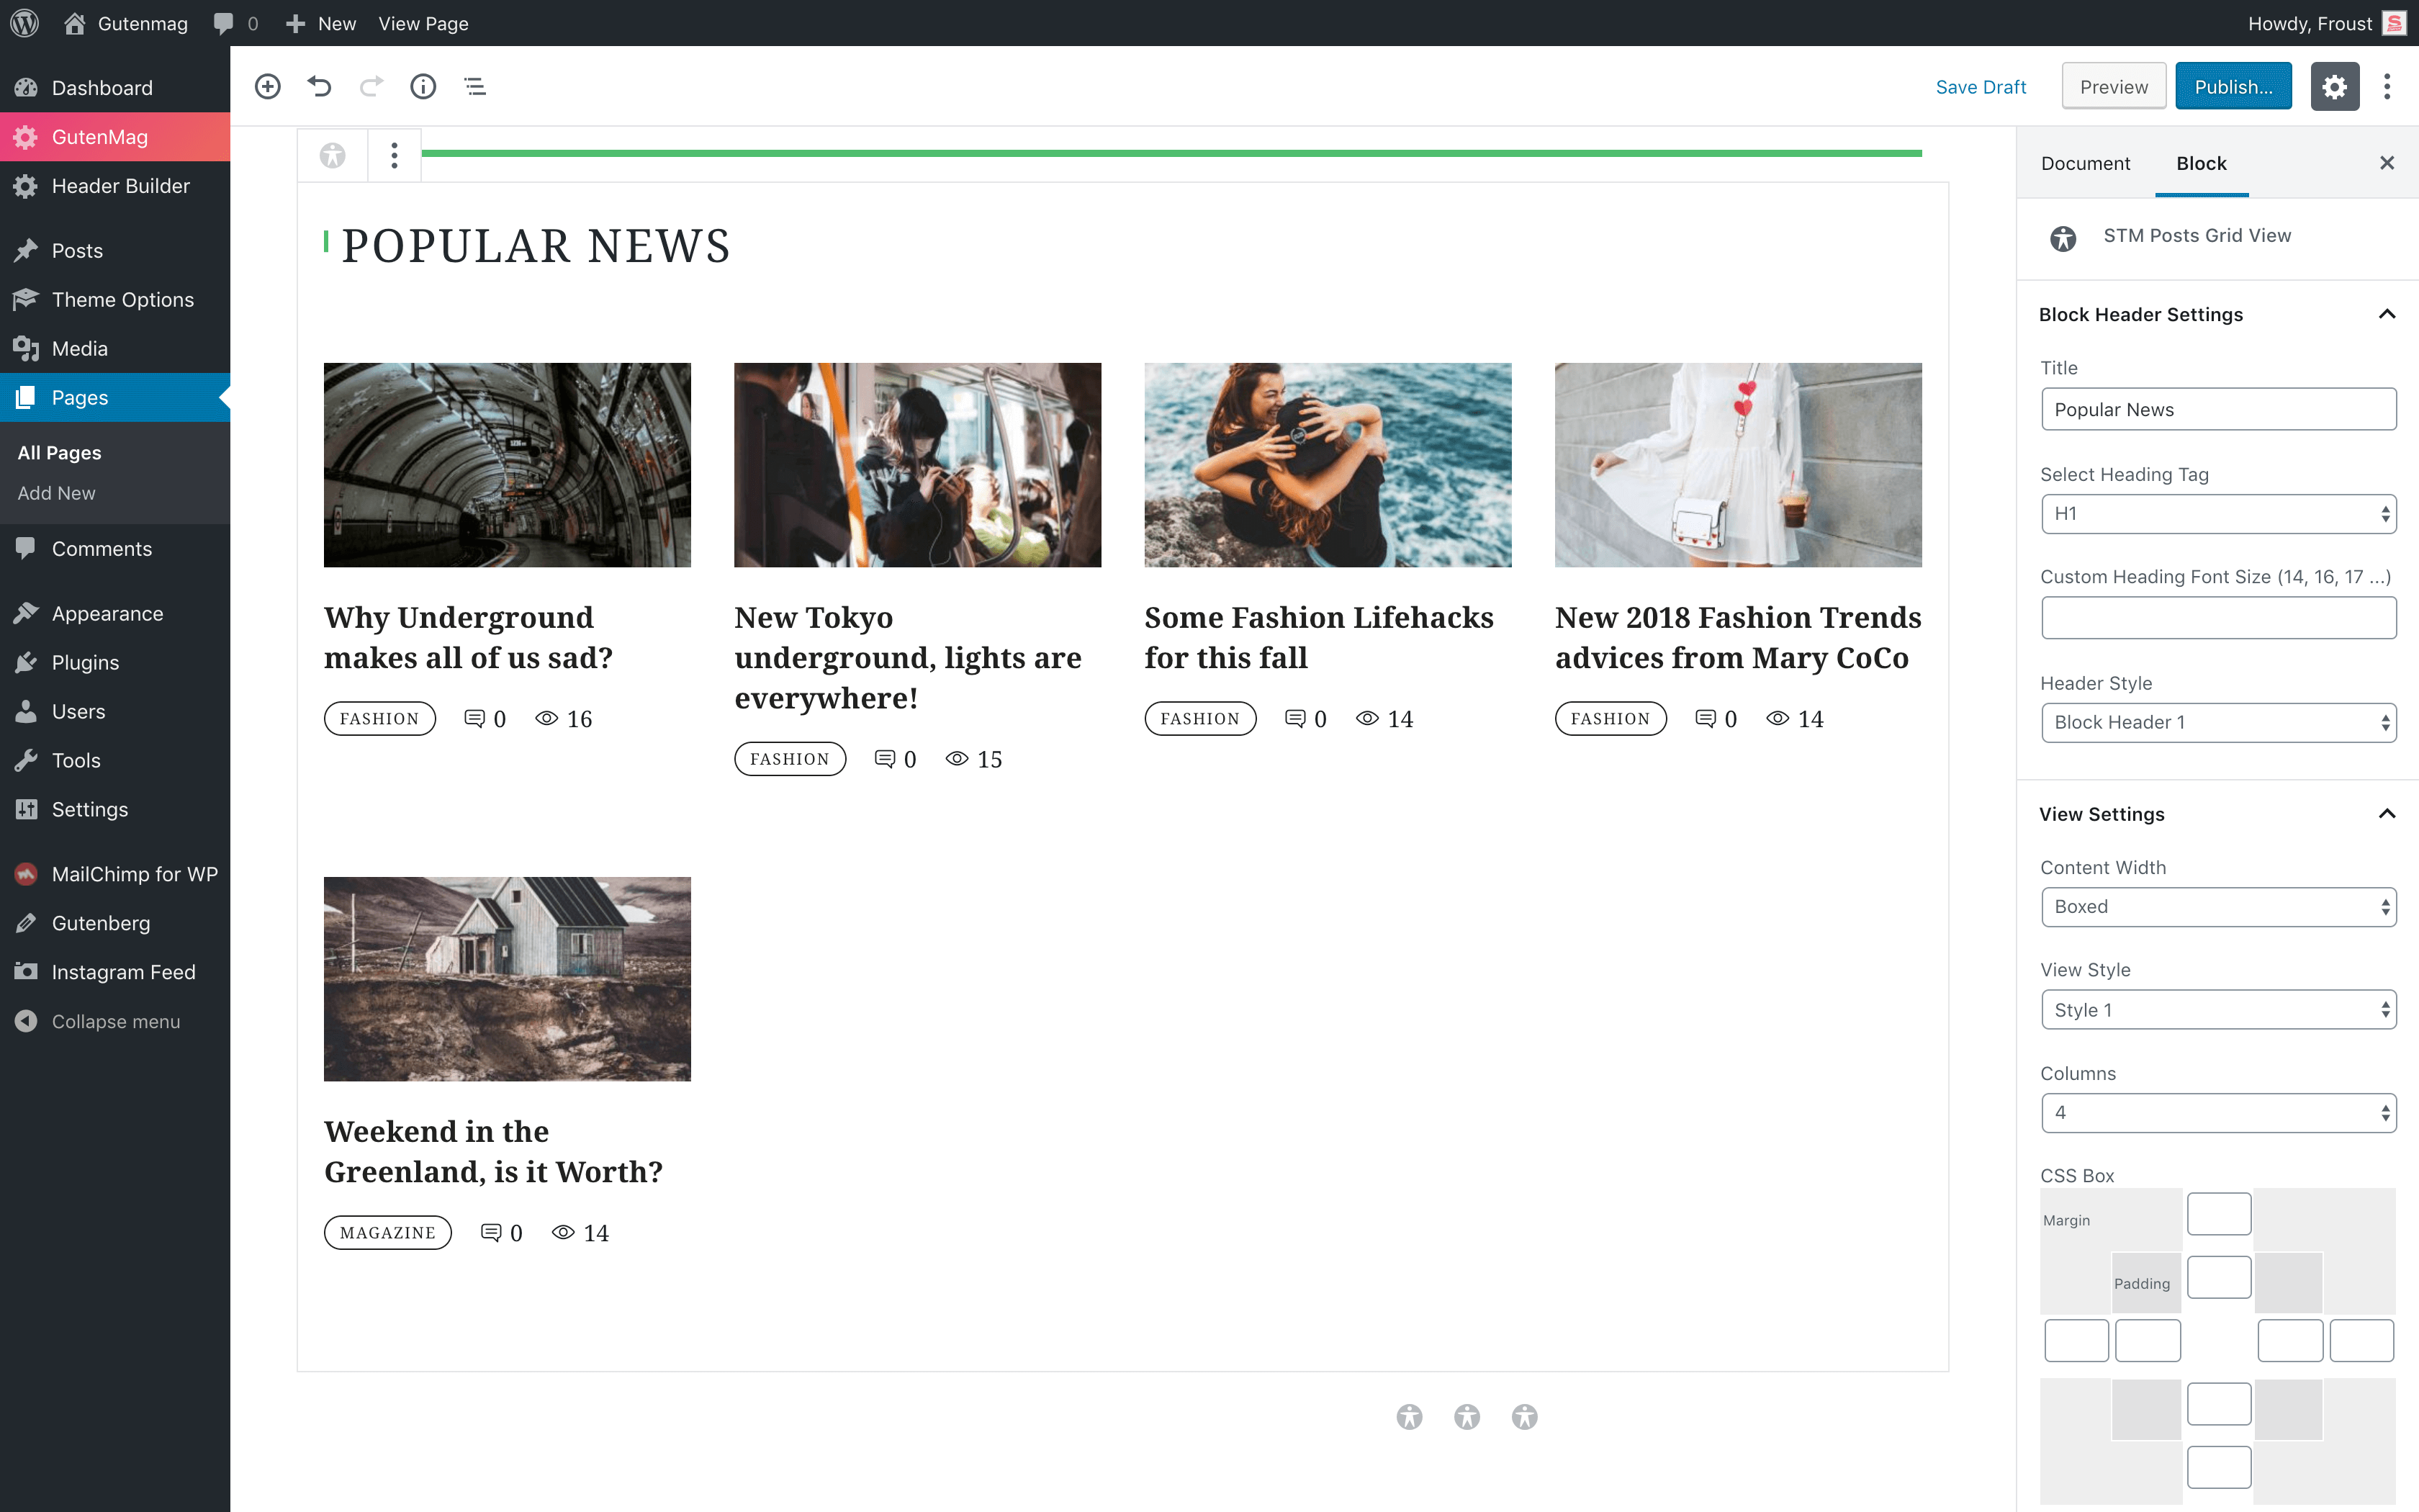Collapse the View Settings section
Image resolution: width=2419 pixels, height=1512 pixels.
[2387, 813]
